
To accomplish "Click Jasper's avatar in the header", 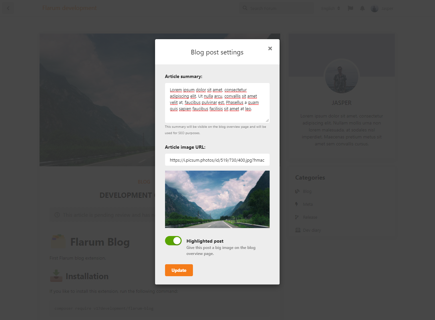I will click(x=375, y=8).
